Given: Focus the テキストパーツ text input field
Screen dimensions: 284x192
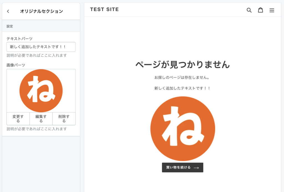Looking at the screenshot, I should point(41,47).
